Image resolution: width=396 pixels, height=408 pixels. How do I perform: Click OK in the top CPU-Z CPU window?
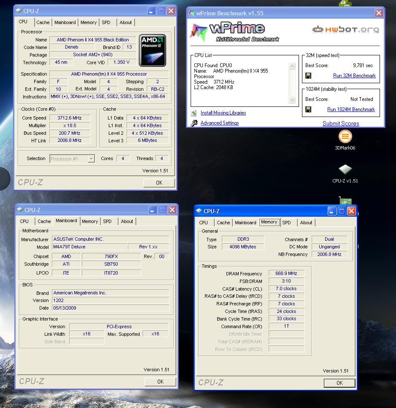pyautogui.click(x=159, y=183)
